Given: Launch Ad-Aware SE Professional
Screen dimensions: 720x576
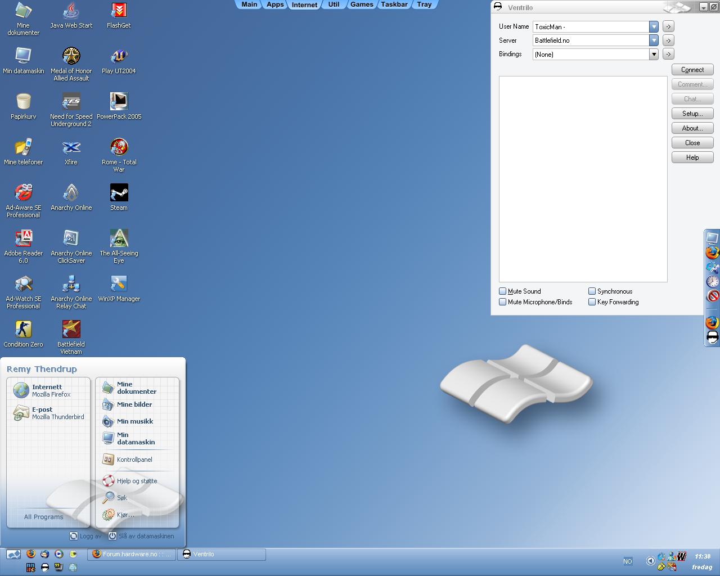Looking at the screenshot, I should (23, 200).
